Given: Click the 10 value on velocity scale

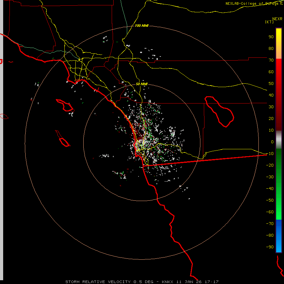Looking at the screenshot, I should click(x=271, y=130).
